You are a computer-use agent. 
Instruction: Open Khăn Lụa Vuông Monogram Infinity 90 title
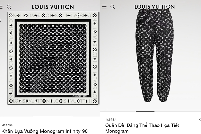pos(44,131)
